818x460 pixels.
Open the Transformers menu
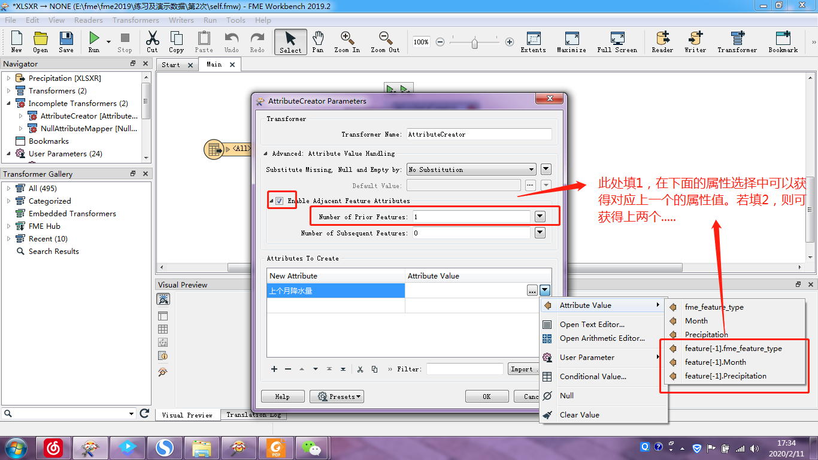[x=136, y=20]
